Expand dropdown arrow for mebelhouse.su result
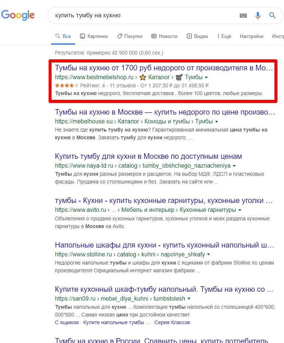The image size is (284, 343). tap(217, 122)
